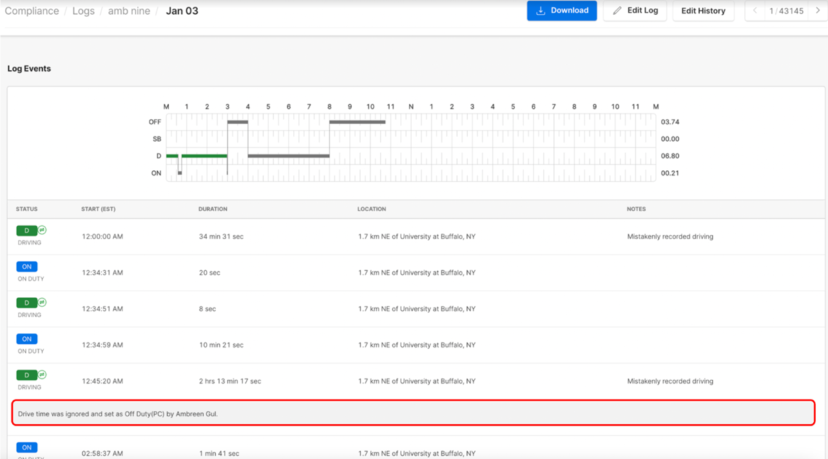The image size is (828, 459).
Task: Click Driving status badge at 12:00:00 AM
Action: (27, 231)
